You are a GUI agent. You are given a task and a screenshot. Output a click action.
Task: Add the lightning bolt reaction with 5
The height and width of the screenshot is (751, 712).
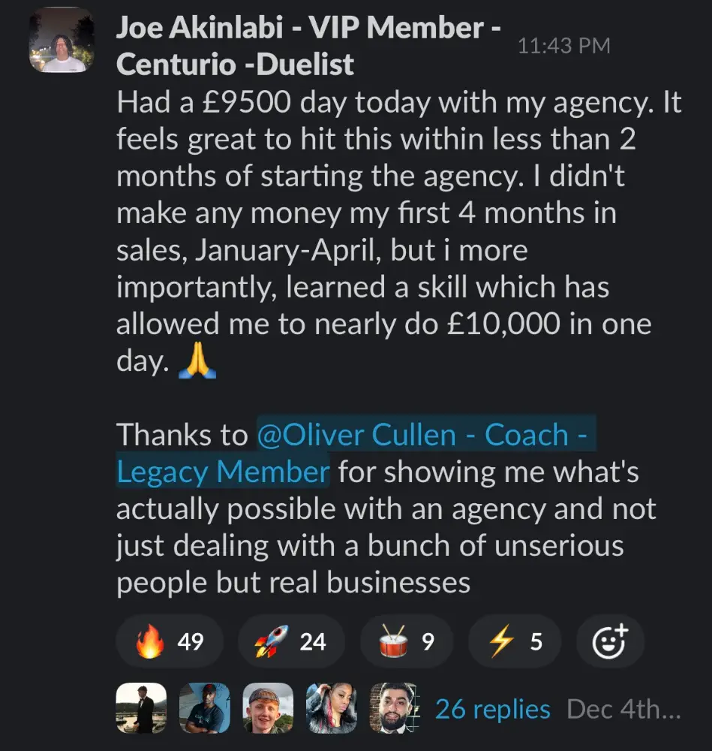[x=515, y=641]
